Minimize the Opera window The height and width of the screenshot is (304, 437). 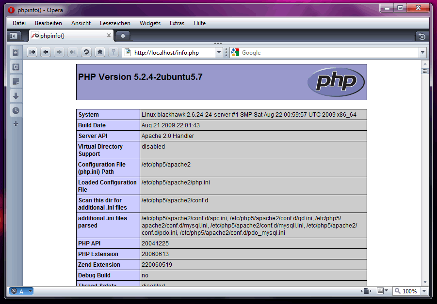click(x=387, y=8)
